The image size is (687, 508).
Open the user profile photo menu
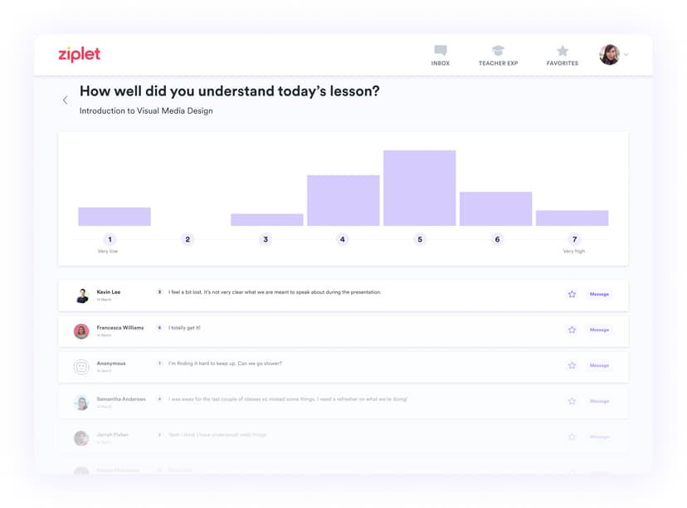click(609, 55)
